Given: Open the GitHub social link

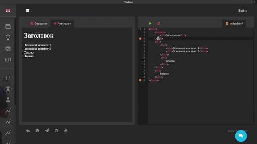Looking at the screenshot, I should tap(56, 130).
